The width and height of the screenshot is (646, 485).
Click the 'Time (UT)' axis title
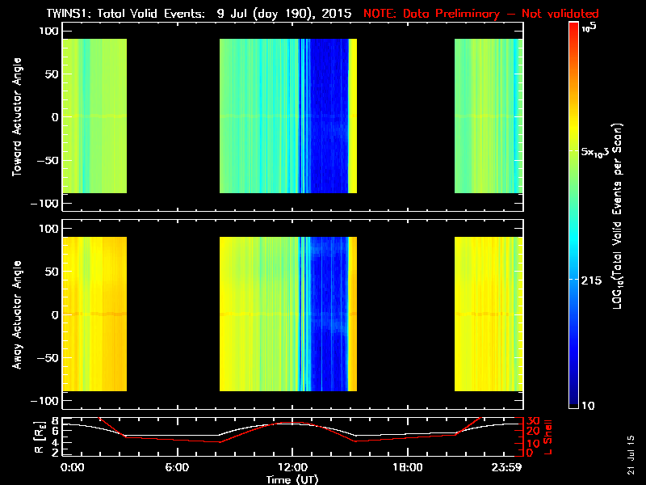[x=292, y=479]
